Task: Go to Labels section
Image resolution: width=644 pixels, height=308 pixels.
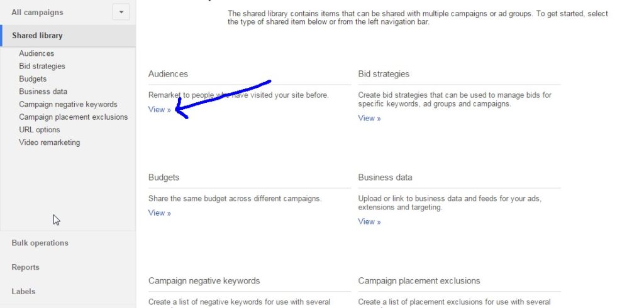Action: (x=23, y=291)
